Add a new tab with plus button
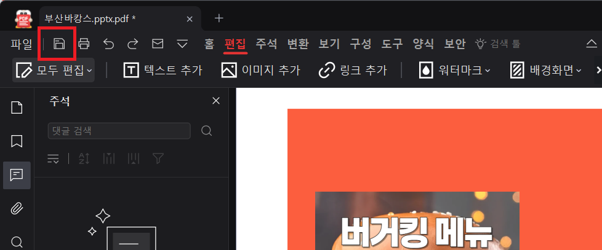Screen dimensions: 602x250 (219, 18)
